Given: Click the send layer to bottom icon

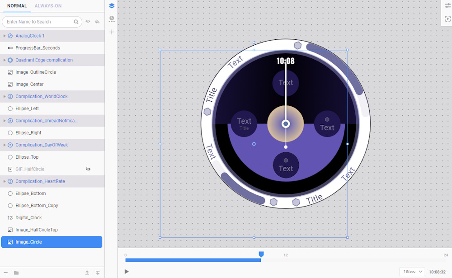Looking at the screenshot, I should pos(98,273).
